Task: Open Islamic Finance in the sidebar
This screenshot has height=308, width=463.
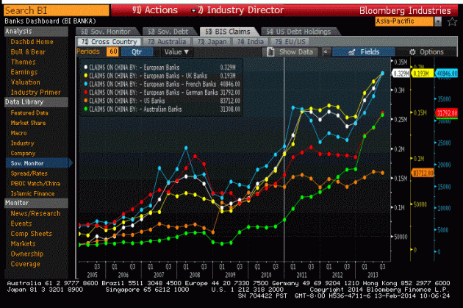Action: pos(33,192)
